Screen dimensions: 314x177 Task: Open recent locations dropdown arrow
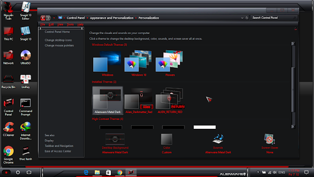[54, 18]
